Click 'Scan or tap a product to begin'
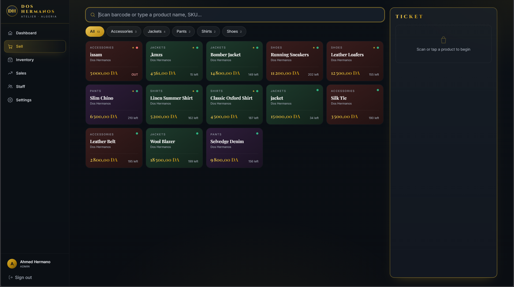The width and height of the screenshot is (514, 287). pyautogui.click(x=443, y=49)
